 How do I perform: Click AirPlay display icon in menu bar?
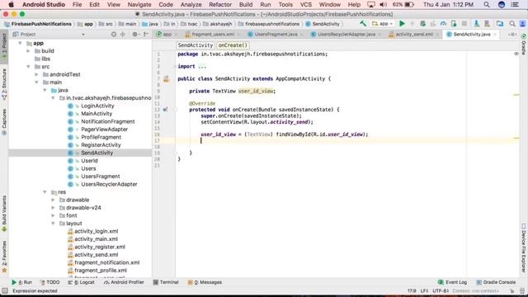pyautogui.click(x=371, y=4)
